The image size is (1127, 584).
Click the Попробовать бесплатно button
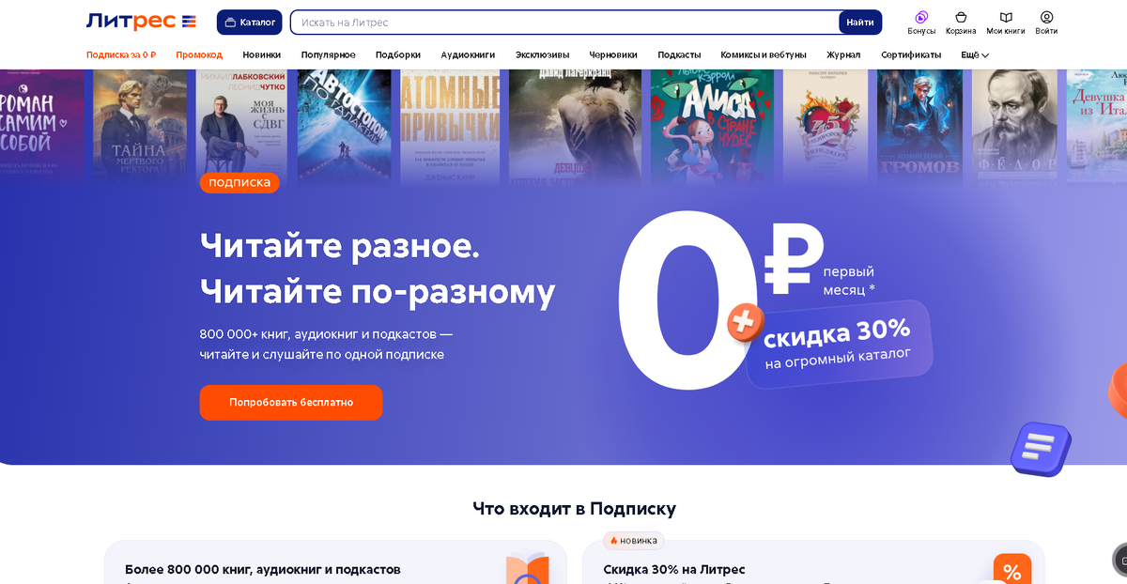coord(291,402)
